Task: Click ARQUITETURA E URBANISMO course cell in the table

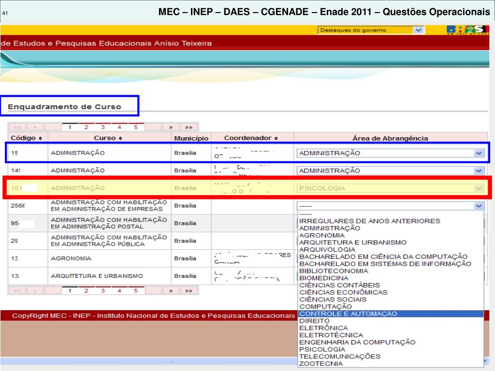Action: coord(109,276)
